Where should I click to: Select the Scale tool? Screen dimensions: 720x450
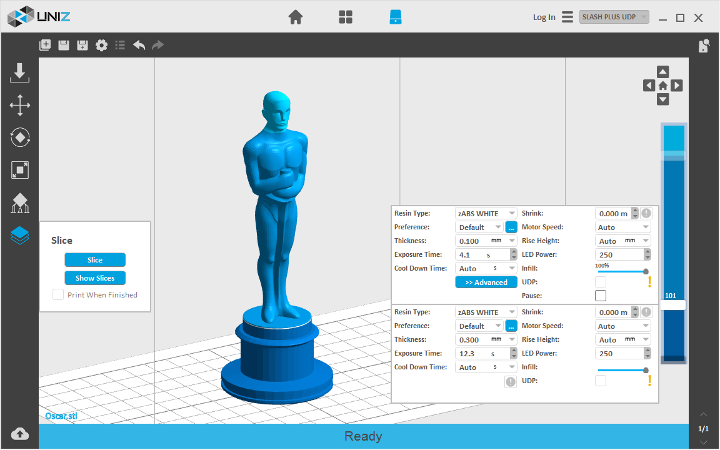point(20,170)
